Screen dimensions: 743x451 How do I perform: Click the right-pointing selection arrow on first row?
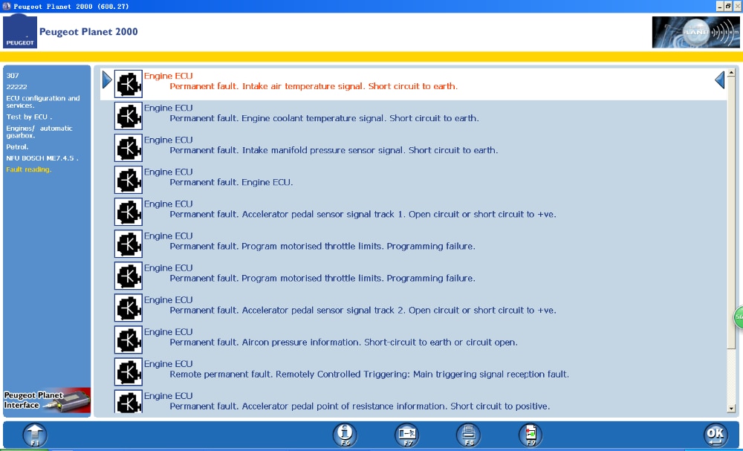107,80
